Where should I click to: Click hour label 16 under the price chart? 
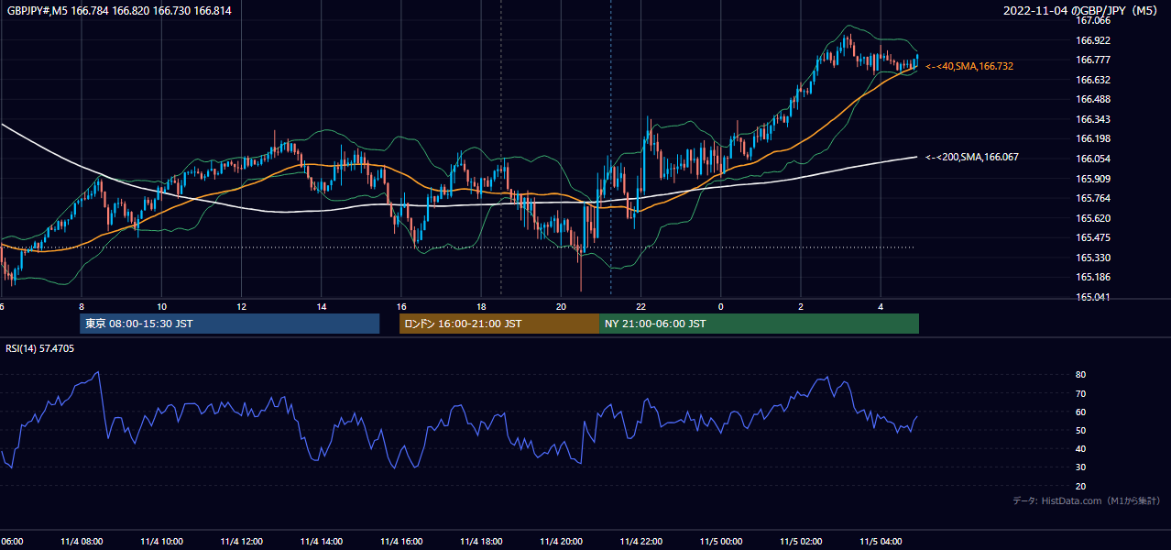[401, 306]
